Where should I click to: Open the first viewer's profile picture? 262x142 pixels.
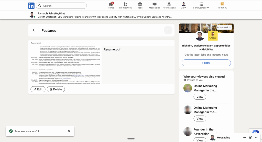(188, 88)
